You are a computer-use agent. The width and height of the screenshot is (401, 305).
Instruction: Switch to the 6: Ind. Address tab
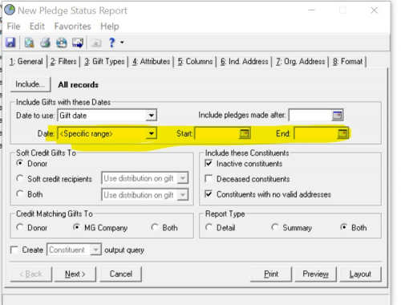(244, 62)
